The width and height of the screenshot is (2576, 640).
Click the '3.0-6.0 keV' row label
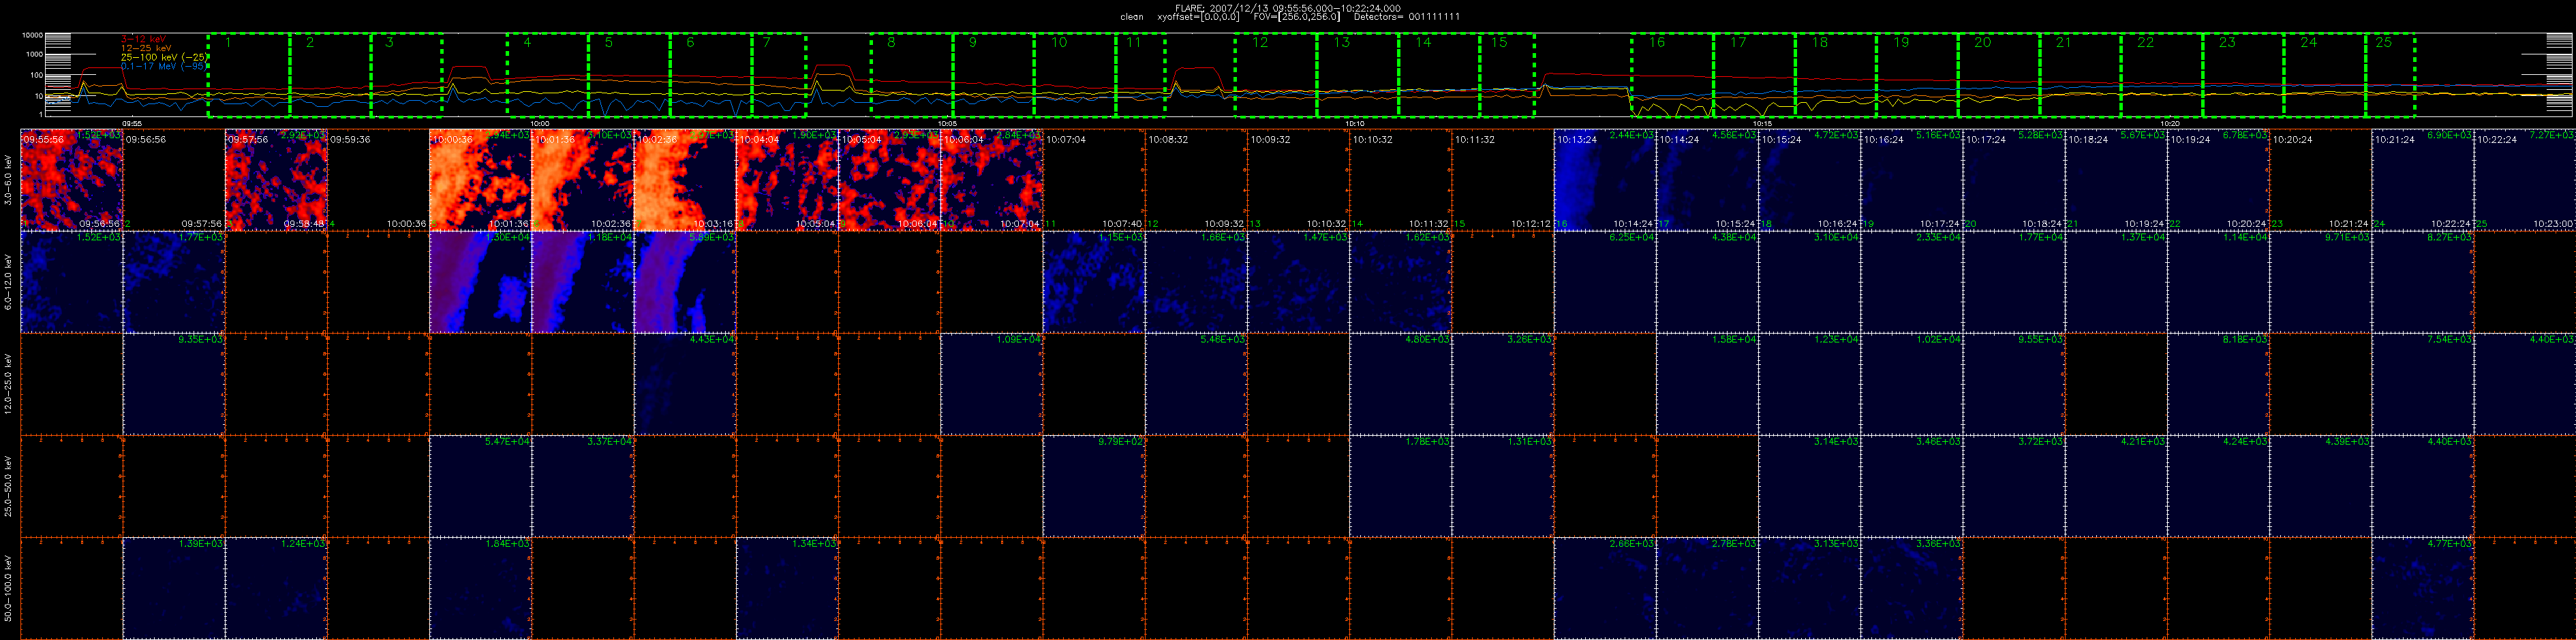point(8,180)
